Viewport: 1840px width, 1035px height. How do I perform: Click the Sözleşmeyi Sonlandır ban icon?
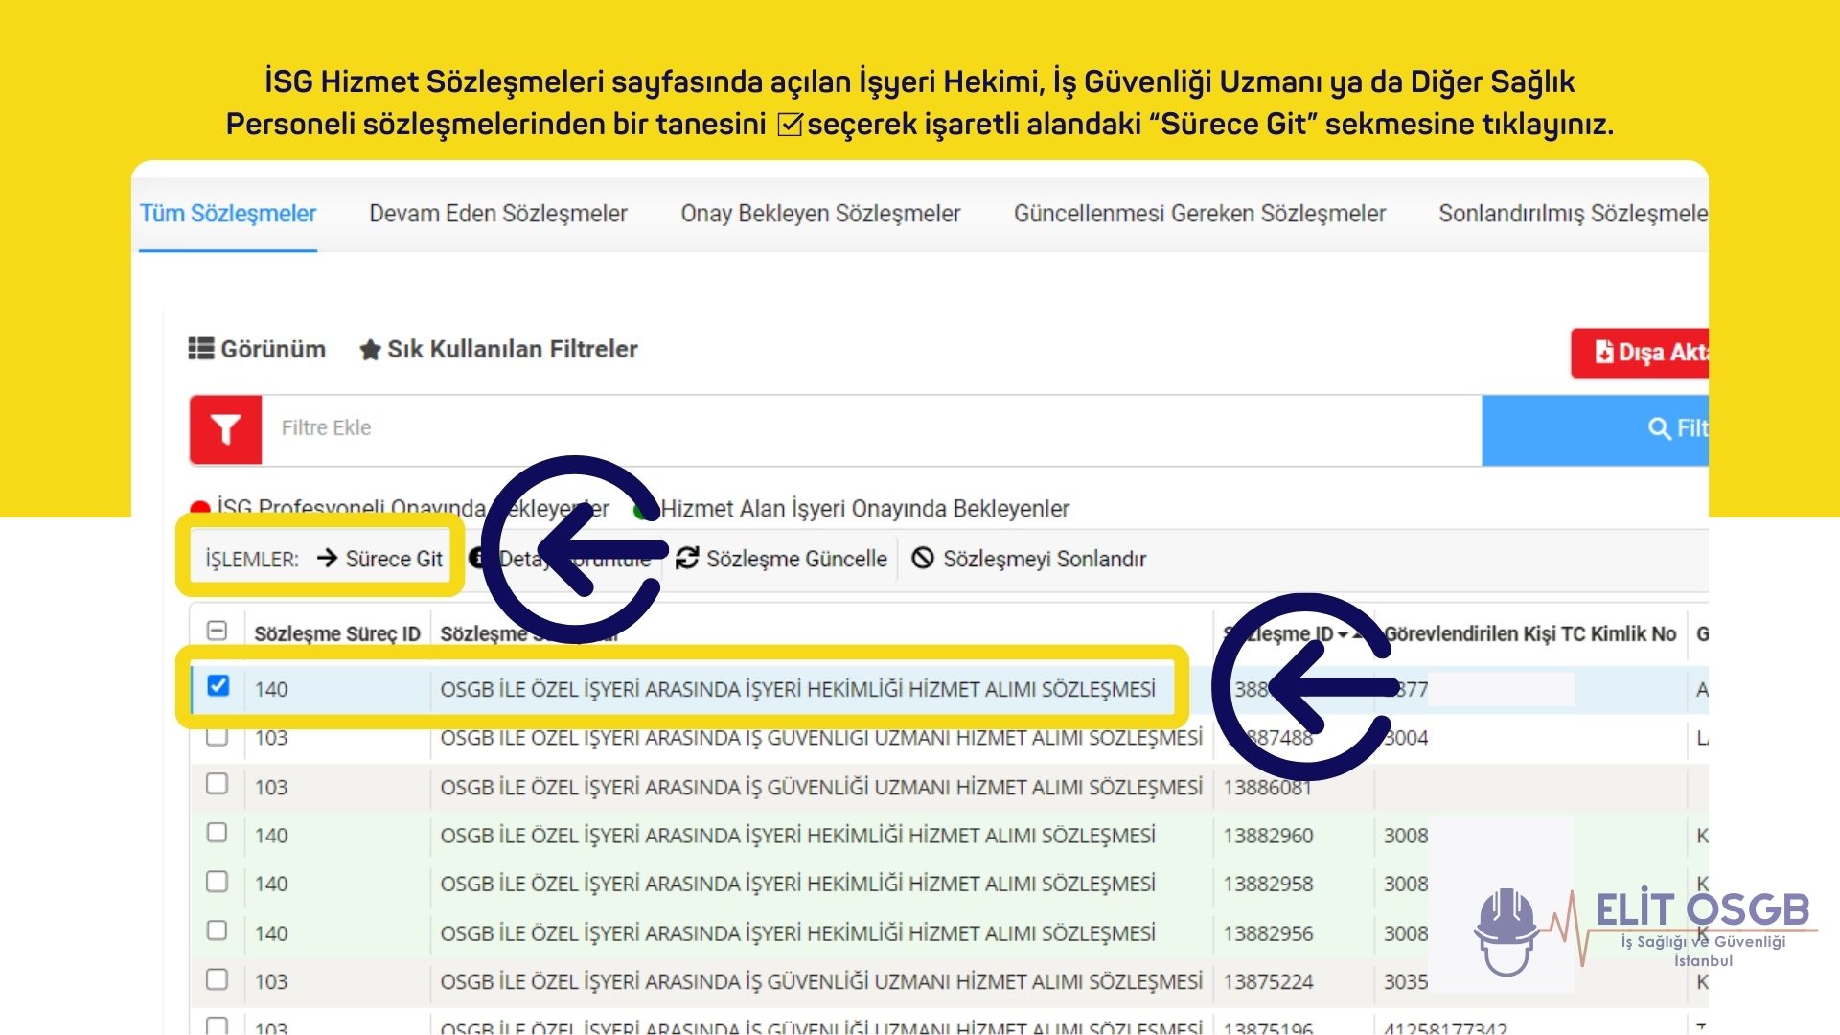pyautogui.click(x=923, y=558)
